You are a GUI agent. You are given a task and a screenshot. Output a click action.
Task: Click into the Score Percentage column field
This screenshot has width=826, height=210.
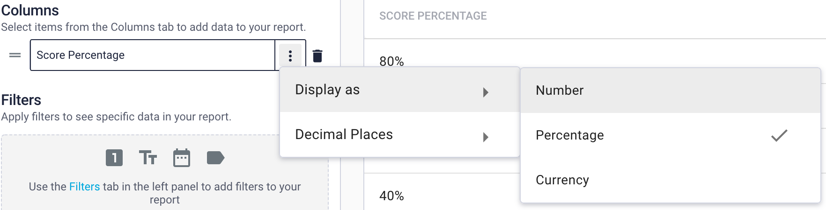153,55
